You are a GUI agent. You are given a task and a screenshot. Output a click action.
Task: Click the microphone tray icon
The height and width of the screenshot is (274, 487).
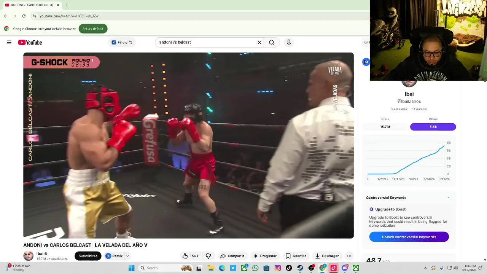tap(441, 268)
